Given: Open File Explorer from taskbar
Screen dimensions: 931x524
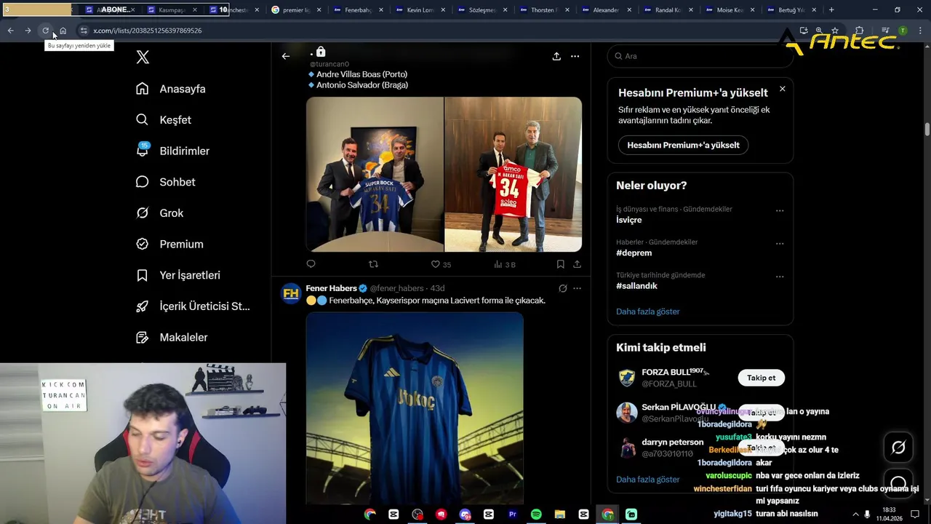Looking at the screenshot, I should (560, 514).
